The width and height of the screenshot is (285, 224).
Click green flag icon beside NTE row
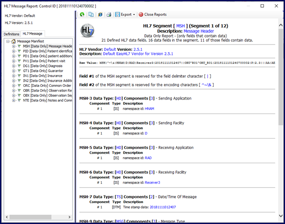[x=19, y=100]
